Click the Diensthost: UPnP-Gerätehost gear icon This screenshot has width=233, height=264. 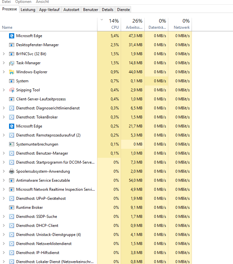click(11, 199)
